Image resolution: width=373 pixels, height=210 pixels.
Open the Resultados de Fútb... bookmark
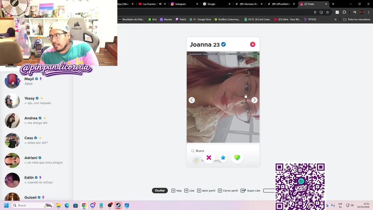[x=131, y=20]
